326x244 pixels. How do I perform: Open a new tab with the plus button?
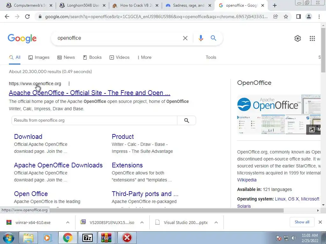coord(275,5)
